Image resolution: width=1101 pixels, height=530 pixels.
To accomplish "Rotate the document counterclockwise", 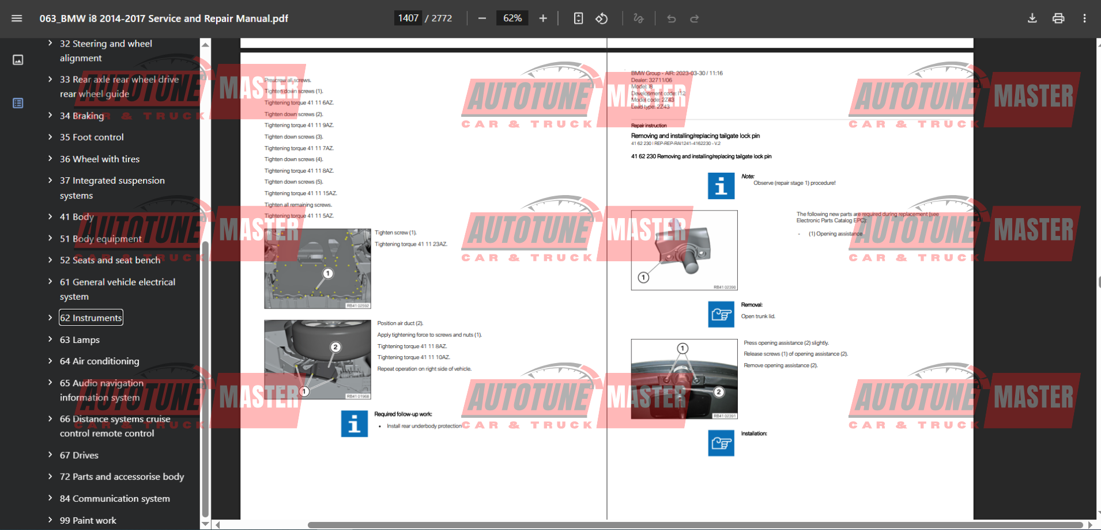I will coord(601,18).
